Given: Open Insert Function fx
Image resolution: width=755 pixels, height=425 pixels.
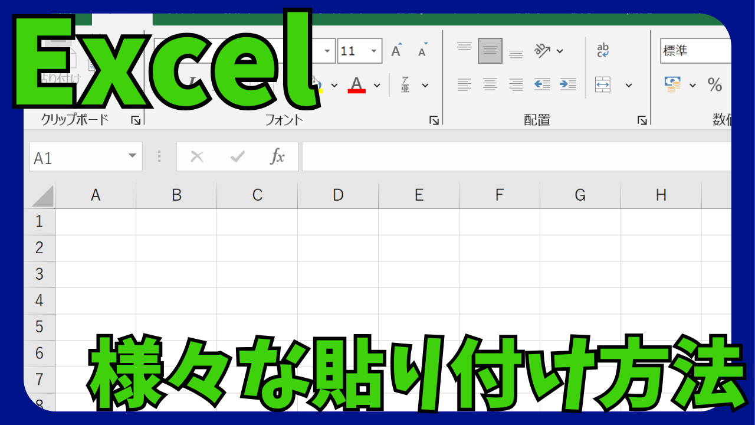Looking at the screenshot, I should point(277,156).
